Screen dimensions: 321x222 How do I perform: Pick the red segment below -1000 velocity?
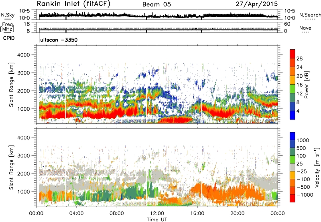pos(293,198)
